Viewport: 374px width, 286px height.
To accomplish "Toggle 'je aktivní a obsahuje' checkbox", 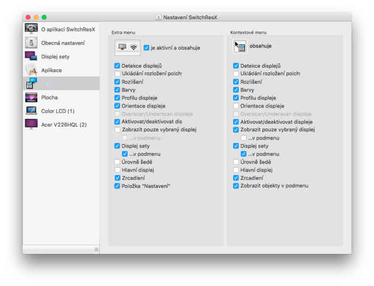I will tap(147, 48).
